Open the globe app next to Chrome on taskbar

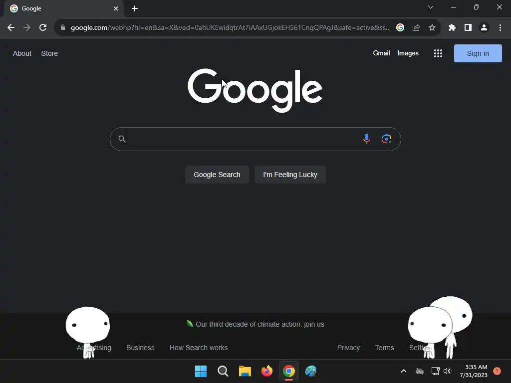pos(311,371)
